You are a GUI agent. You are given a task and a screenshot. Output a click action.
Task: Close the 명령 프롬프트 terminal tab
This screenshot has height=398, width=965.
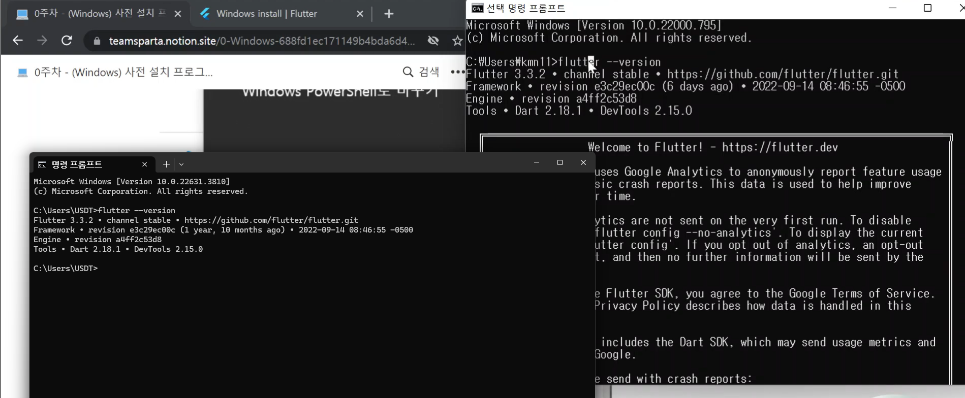point(145,164)
